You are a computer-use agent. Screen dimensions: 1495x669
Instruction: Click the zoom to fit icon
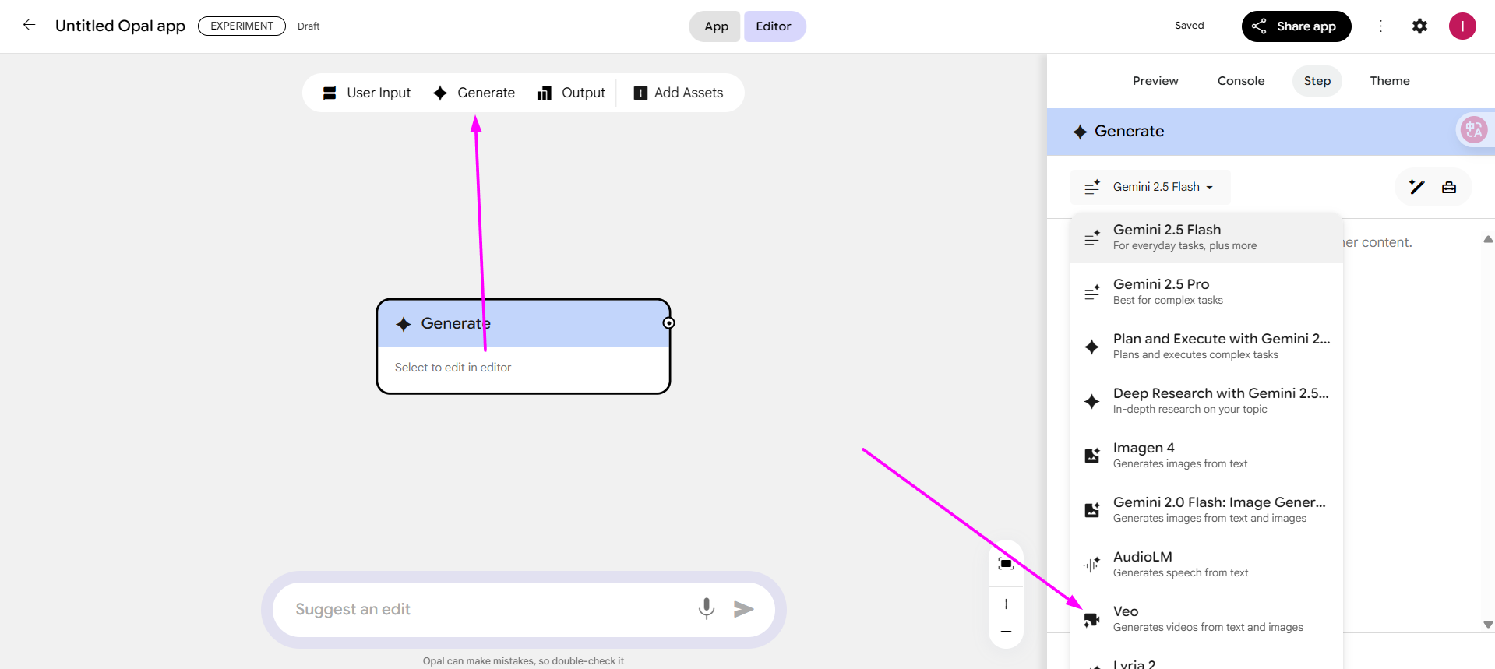[x=1006, y=564]
